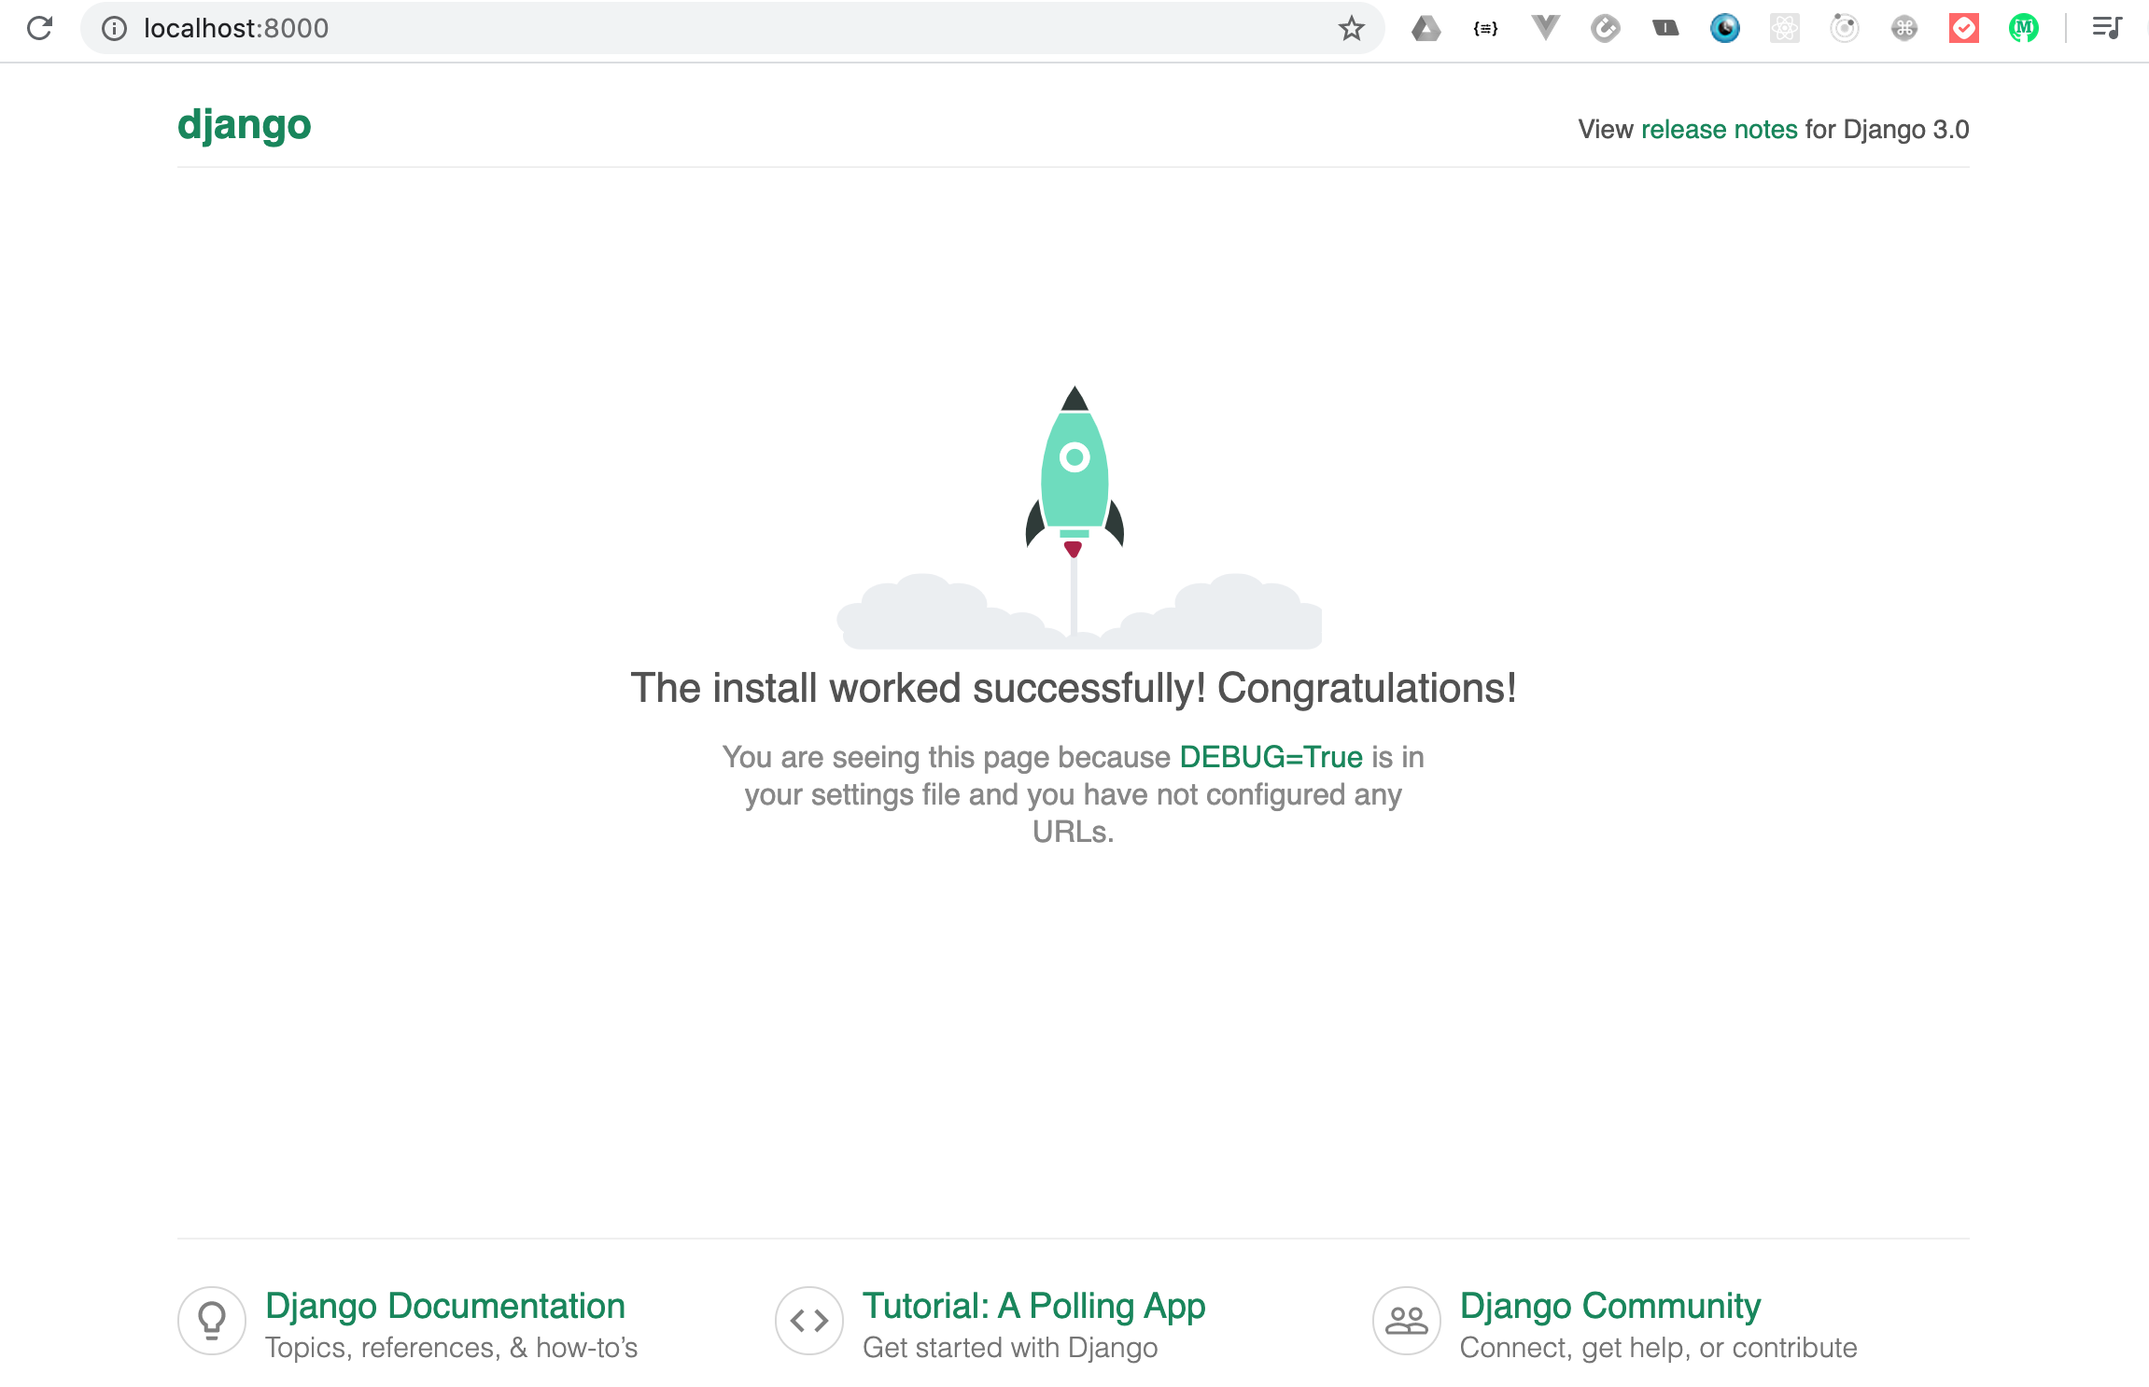This screenshot has height=1387, width=2149.
Task: Open the Vue.js devtools extension
Action: [x=1543, y=28]
